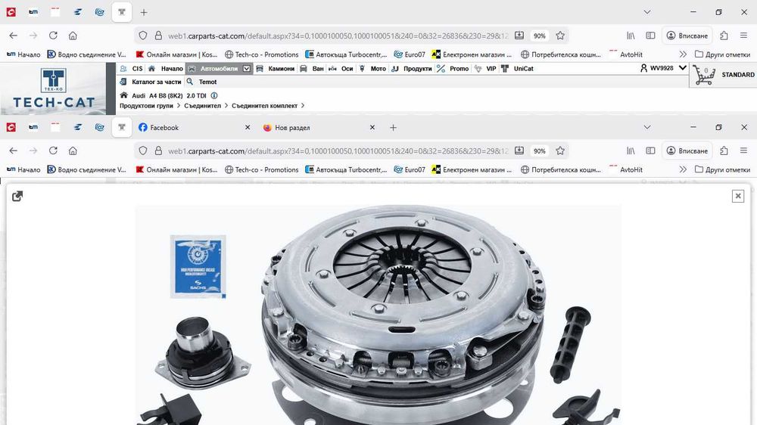The height and width of the screenshot is (425, 757).
Task: Select the Мото menu item
Action: tap(372, 69)
